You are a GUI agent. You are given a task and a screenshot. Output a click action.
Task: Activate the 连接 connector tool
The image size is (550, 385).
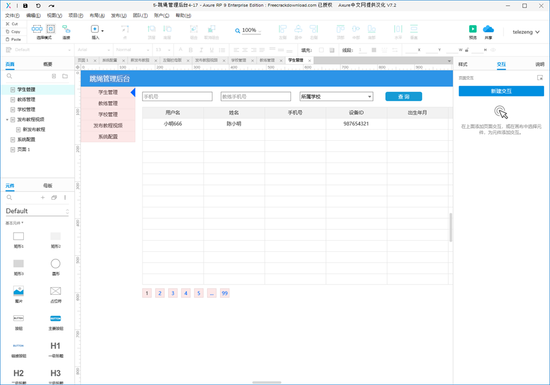click(66, 28)
